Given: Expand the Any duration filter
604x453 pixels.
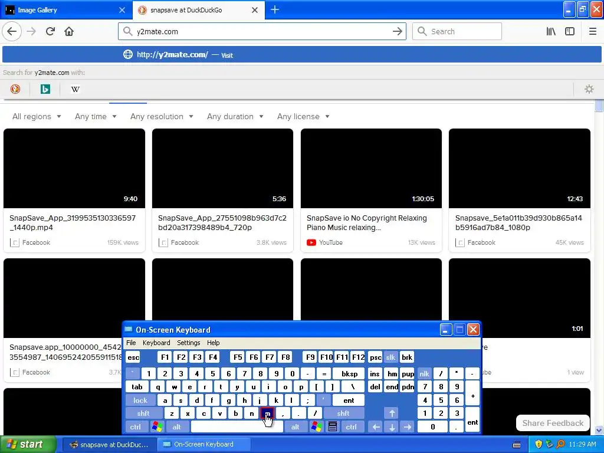Looking at the screenshot, I should coord(235,116).
